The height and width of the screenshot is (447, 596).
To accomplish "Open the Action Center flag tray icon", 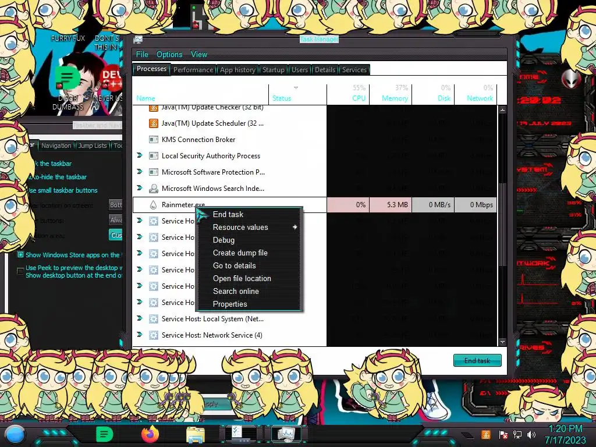I will 503,434.
